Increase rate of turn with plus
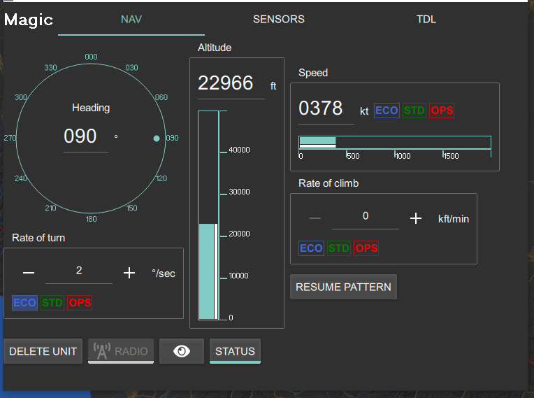534x398 pixels. click(129, 273)
